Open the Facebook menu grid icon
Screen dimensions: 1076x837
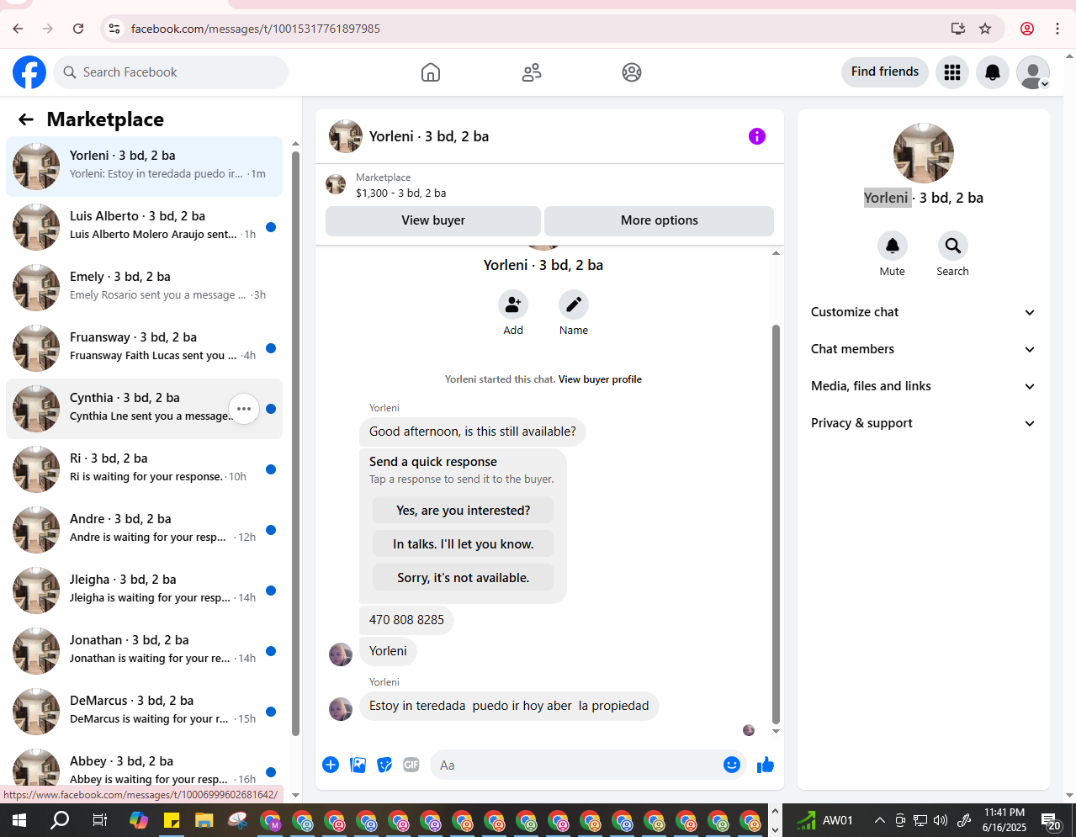pyautogui.click(x=952, y=72)
